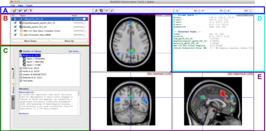Click the volume icon beside Empathy(nopain)_ppc05_001_32
The width and height of the screenshot is (266, 131).
[x=21, y=23]
